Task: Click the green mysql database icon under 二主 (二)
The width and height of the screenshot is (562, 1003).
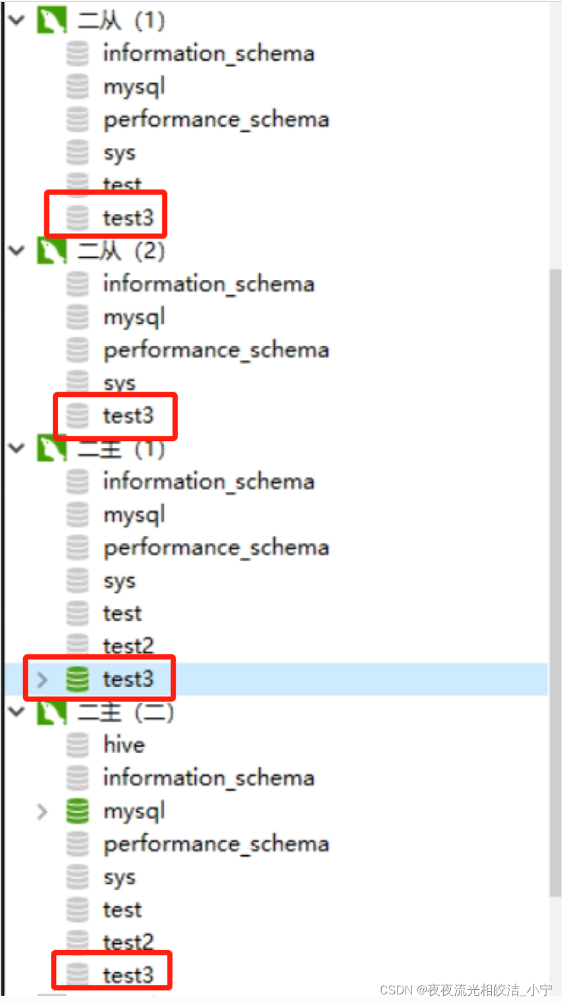Action: point(77,811)
